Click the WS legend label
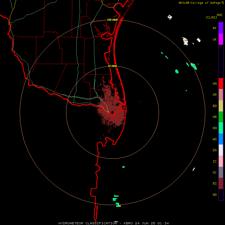225x225 pixels. (x=214, y=139)
